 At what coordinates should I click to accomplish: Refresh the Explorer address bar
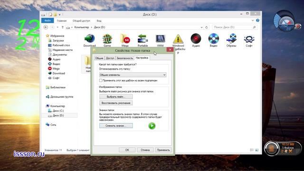click(207, 28)
